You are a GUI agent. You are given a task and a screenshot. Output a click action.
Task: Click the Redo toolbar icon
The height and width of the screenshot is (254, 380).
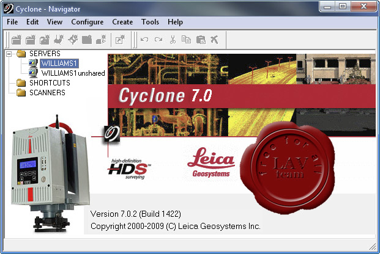158,40
